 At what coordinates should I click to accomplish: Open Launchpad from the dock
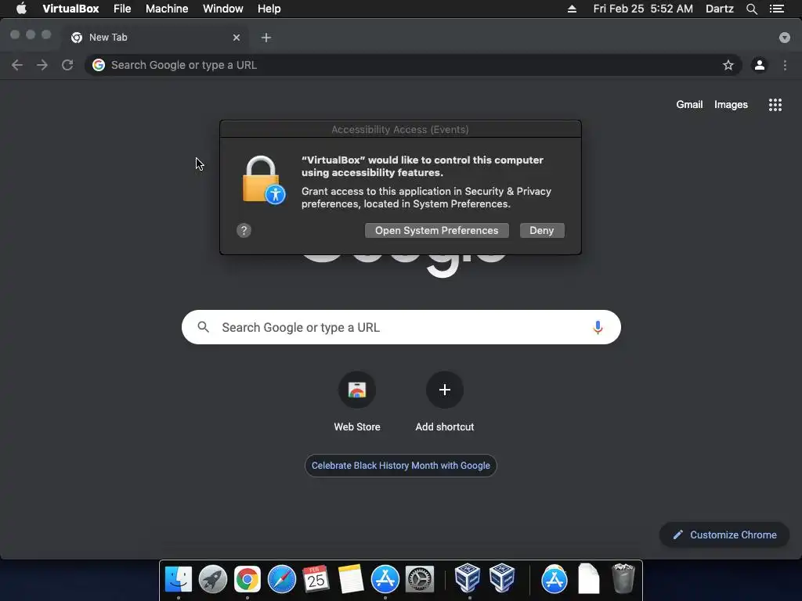tap(213, 579)
